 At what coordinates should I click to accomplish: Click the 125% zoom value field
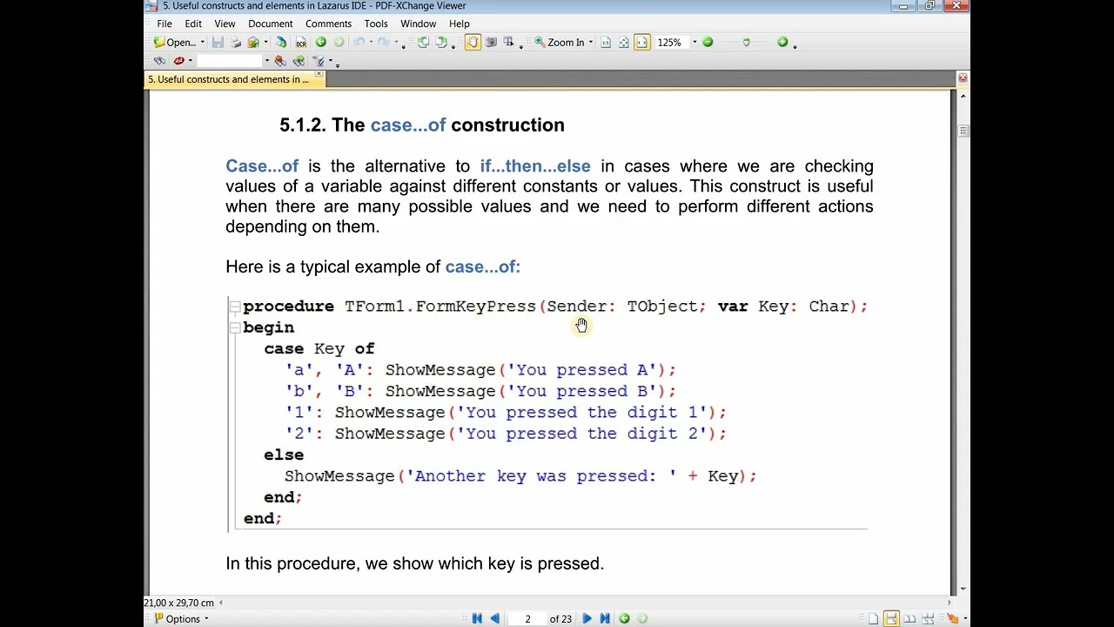[x=673, y=42]
